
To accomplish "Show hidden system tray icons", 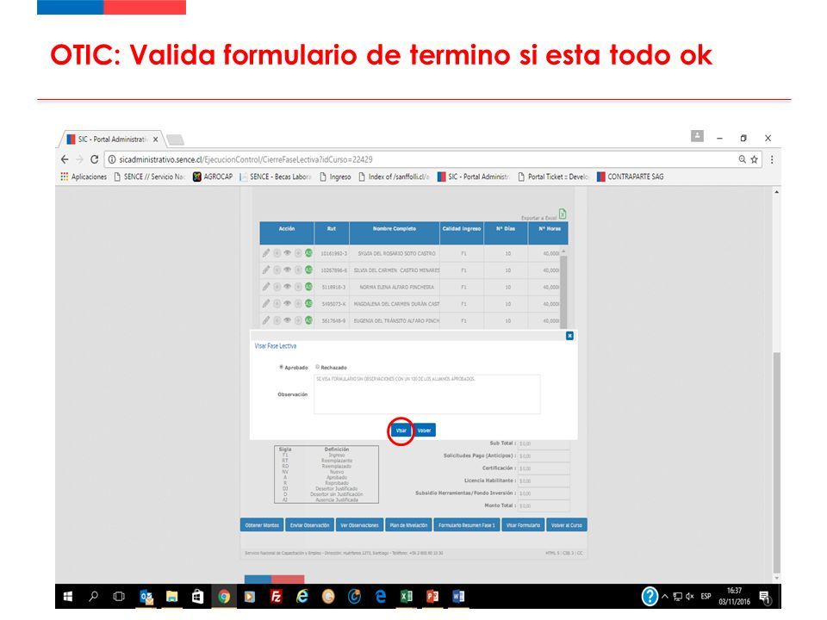I will [x=664, y=596].
